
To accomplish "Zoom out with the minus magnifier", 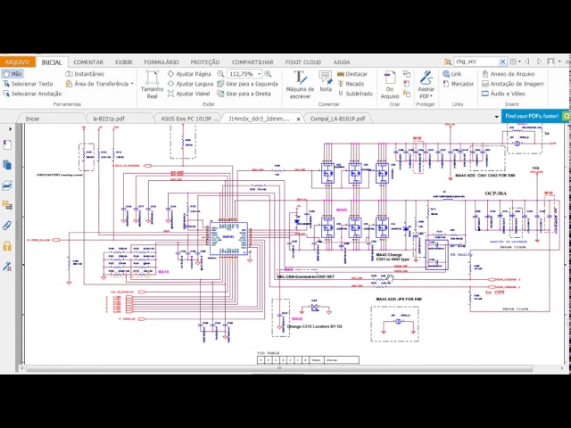I will [220, 74].
